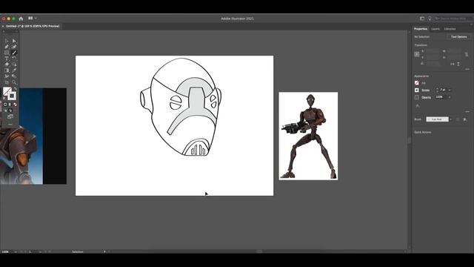This screenshot has height=267, width=474.
Task: Click the flip horizontal icon in Transform
Action: (x=453, y=64)
